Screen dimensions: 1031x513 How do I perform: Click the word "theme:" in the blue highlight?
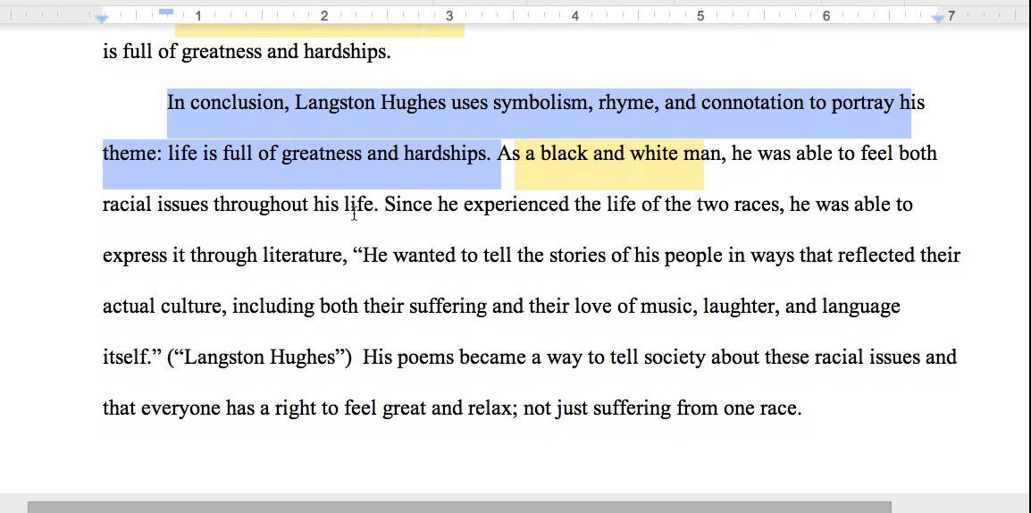pyautogui.click(x=132, y=153)
